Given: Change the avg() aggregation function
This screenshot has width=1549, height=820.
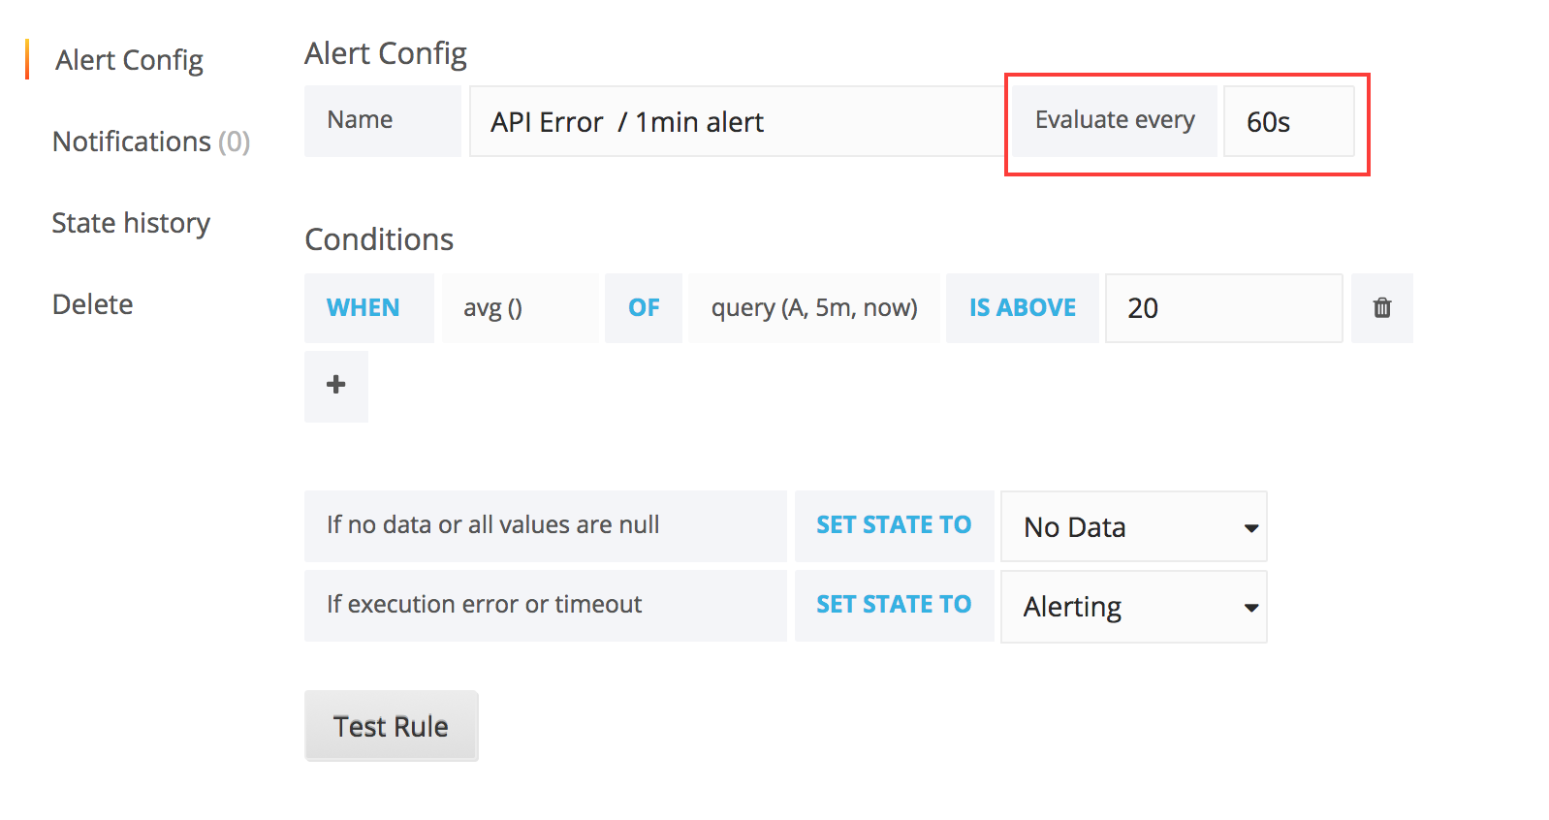Looking at the screenshot, I should [519, 307].
